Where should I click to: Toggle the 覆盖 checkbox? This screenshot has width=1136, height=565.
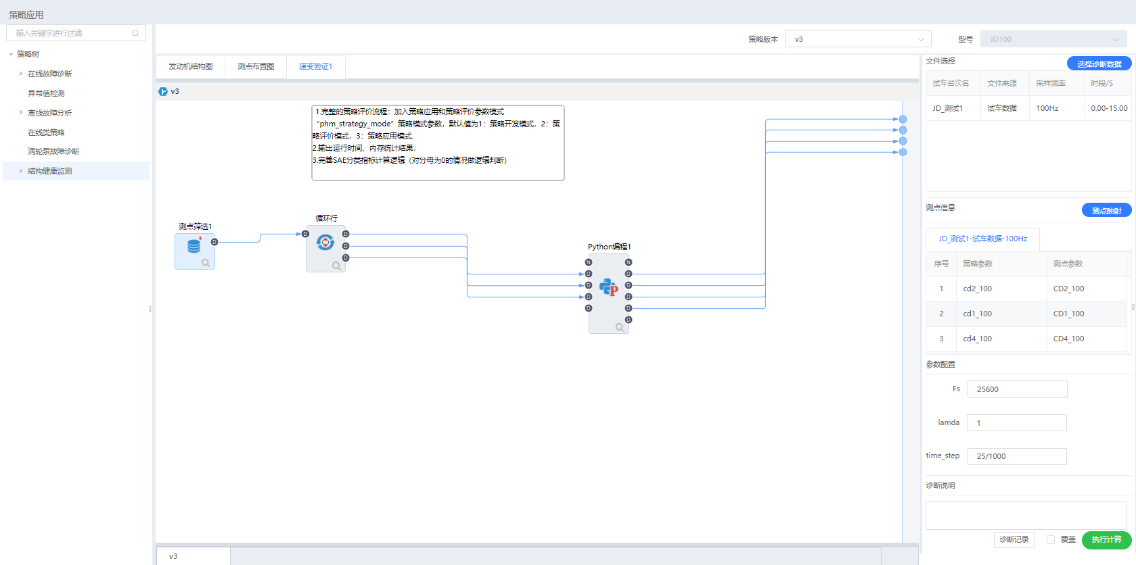(x=1051, y=539)
